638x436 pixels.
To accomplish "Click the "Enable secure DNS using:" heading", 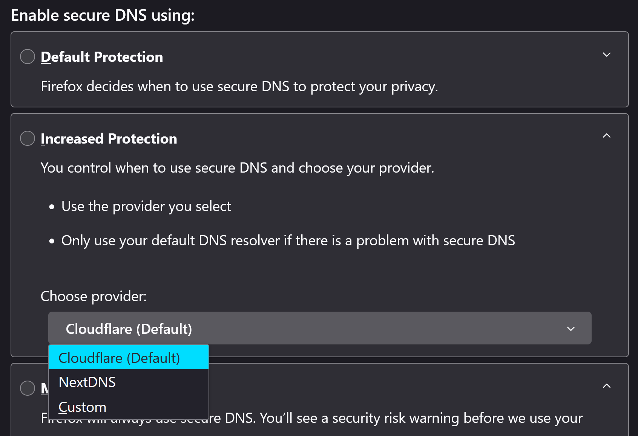I will [103, 15].
